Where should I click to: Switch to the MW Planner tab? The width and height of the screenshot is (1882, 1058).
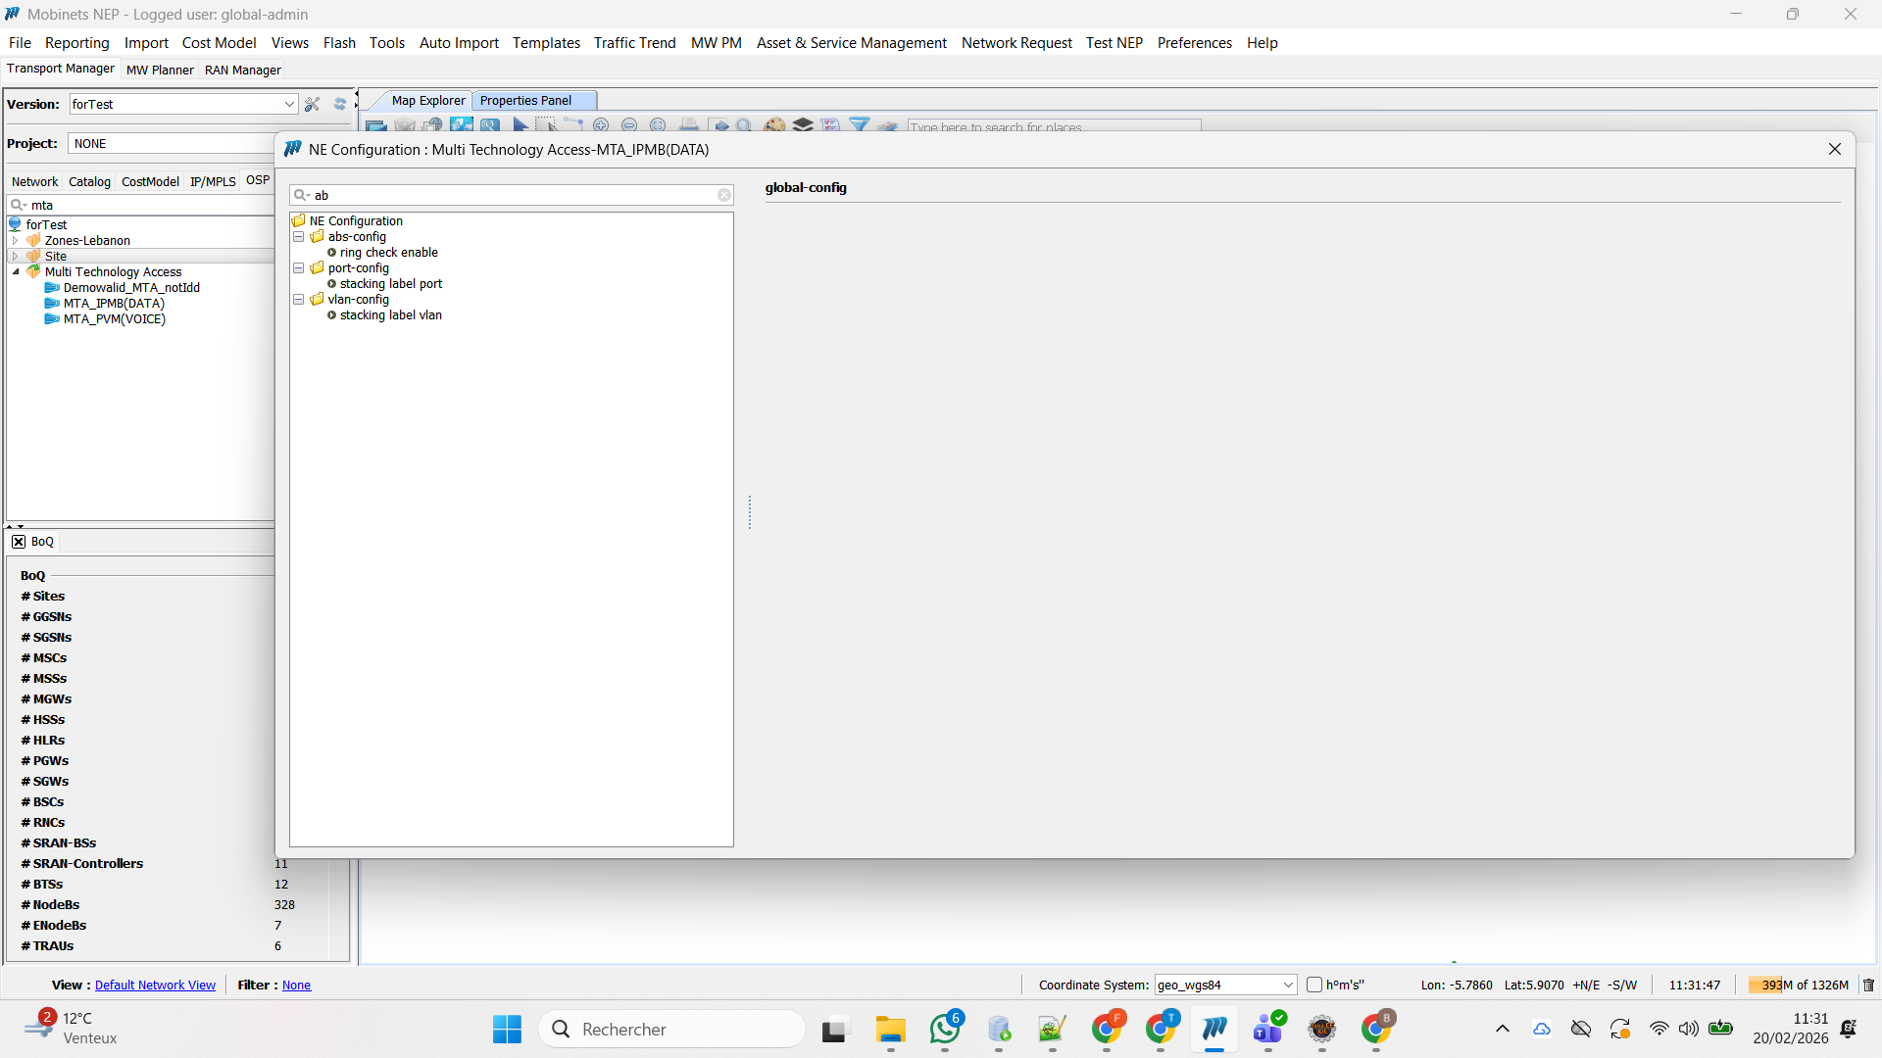(160, 70)
